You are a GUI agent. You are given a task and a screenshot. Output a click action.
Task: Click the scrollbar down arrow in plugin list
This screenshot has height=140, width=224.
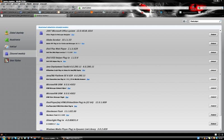[x=220, y=129]
